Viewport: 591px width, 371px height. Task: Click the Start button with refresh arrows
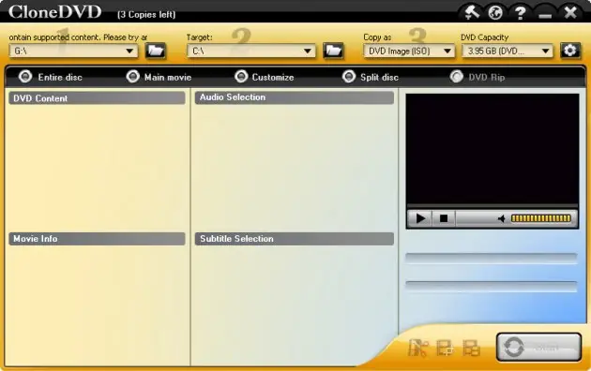pos(538,348)
